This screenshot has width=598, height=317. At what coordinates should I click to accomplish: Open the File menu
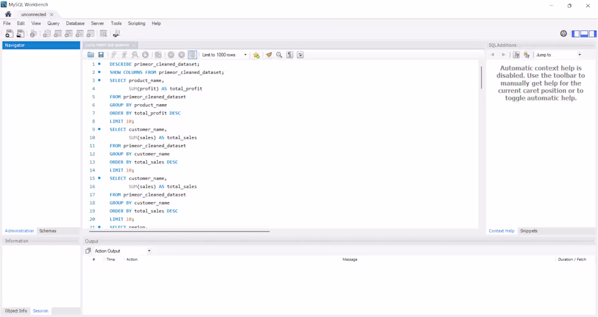tap(7, 23)
